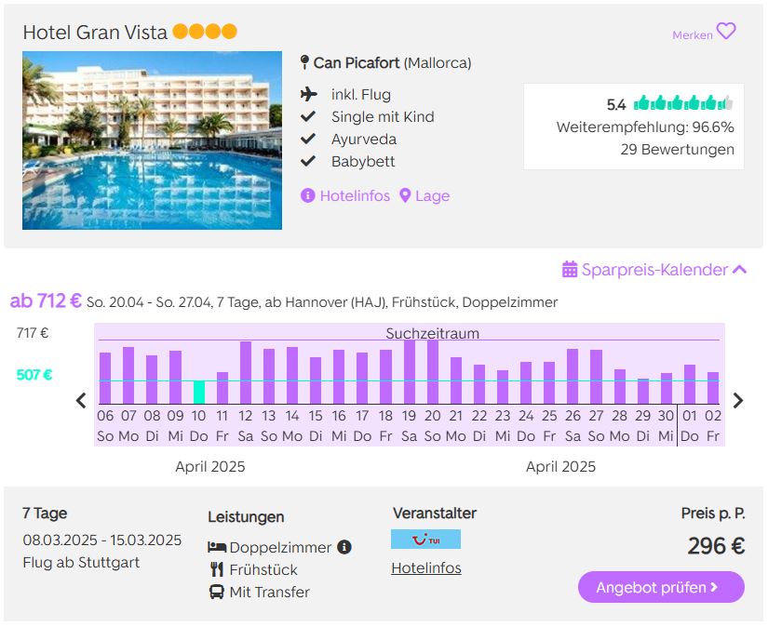768x627 pixels.
Task: Select price bar for So 20
Action: point(433,372)
